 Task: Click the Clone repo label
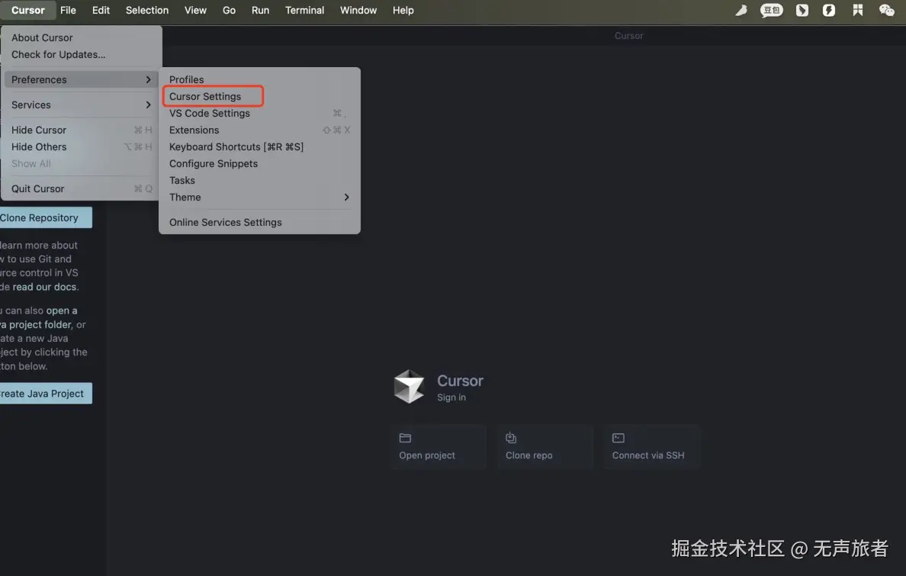(x=528, y=455)
